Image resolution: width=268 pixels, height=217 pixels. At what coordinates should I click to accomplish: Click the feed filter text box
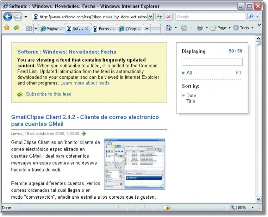point(212,62)
